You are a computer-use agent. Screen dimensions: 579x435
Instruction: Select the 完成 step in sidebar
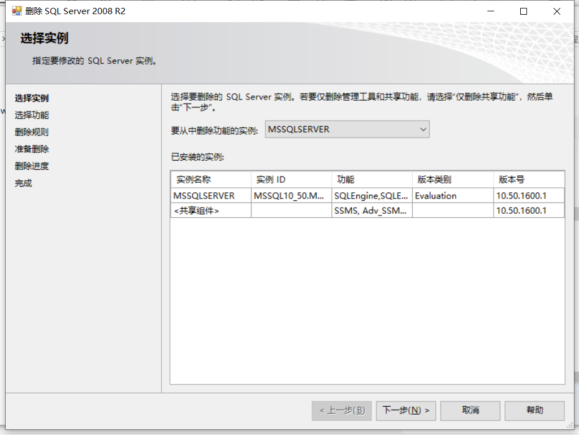pyautogui.click(x=23, y=183)
